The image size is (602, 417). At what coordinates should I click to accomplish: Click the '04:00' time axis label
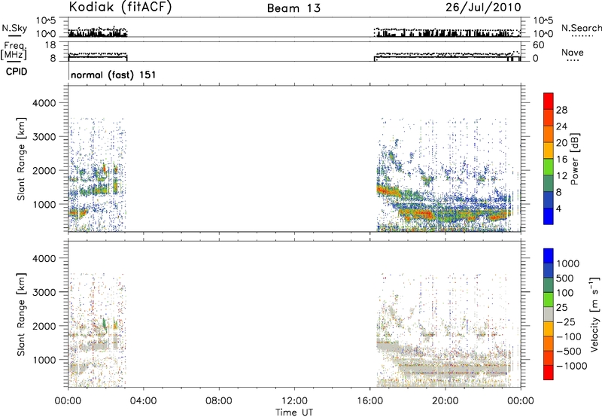[x=144, y=401]
